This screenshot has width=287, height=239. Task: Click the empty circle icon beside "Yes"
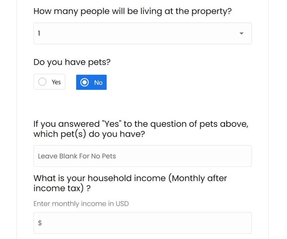(42, 82)
